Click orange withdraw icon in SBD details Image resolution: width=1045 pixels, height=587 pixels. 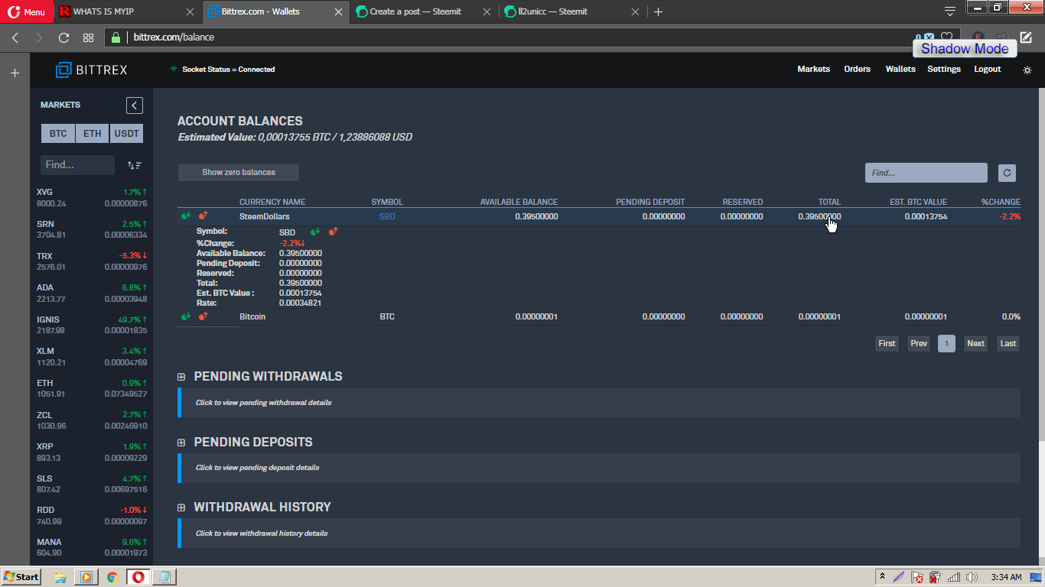(x=334, y=232)
